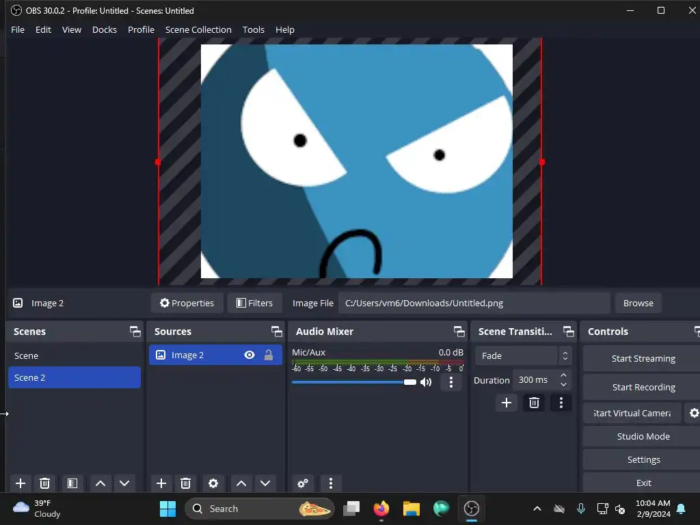Add a new source with plus icon
This screenshot has width=700, height=525.
(161, 483)
